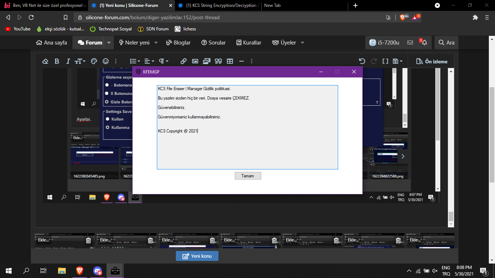The image size is (495, 278).
Task: Click the quote icon in editor
Action: [218, 61]
